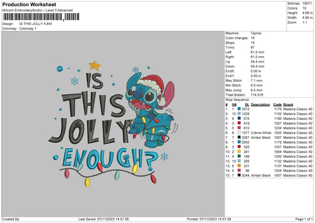
Task: Select the Left label
Action: [228, 52]
